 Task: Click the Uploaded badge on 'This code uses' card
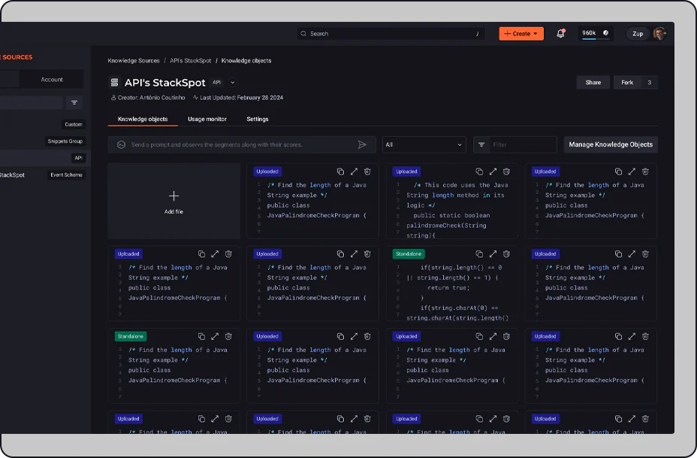pyautogui.click(x=406, y=171)
